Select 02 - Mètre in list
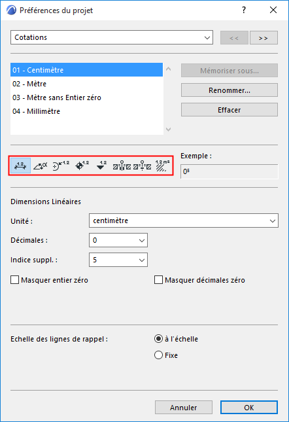Viewport: 289px width, 422px height. (87, 84)
